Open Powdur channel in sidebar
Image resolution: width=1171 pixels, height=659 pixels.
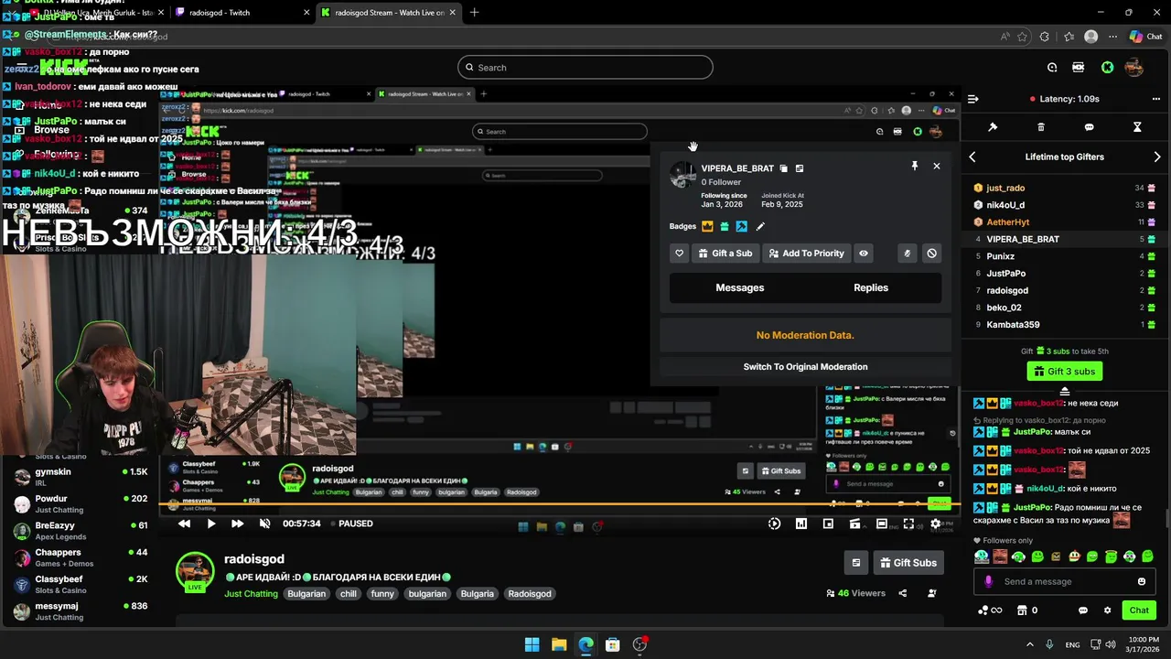(x=81, y=503)
